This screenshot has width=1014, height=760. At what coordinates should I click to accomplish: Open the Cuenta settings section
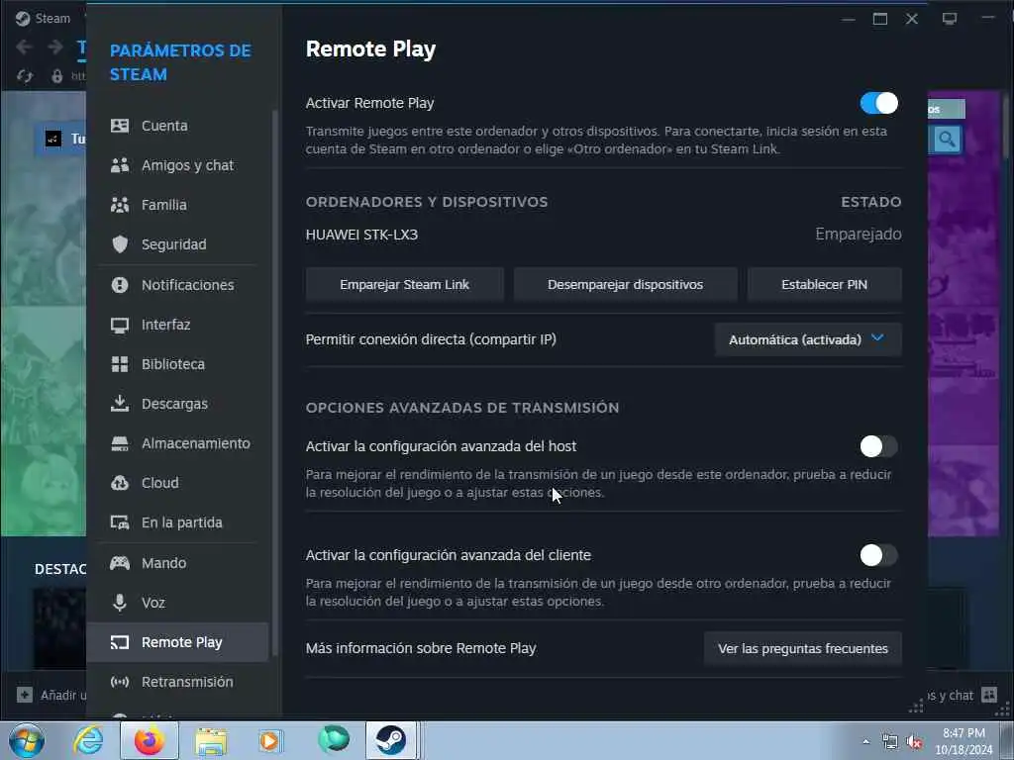pyautogui.click(x=177, y=126)
